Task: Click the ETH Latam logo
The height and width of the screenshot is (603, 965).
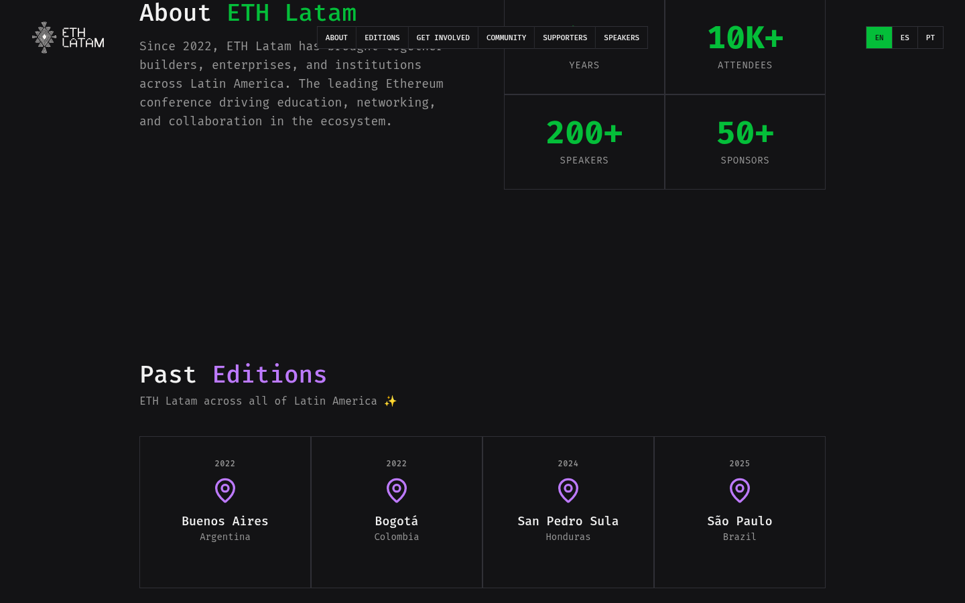Action: pos(68,38)
